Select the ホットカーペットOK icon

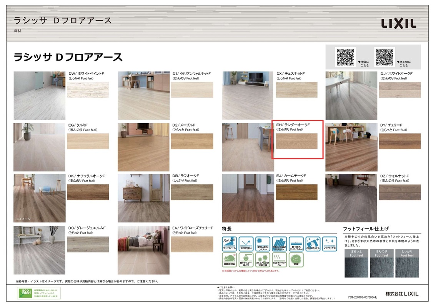click(280, 260)
